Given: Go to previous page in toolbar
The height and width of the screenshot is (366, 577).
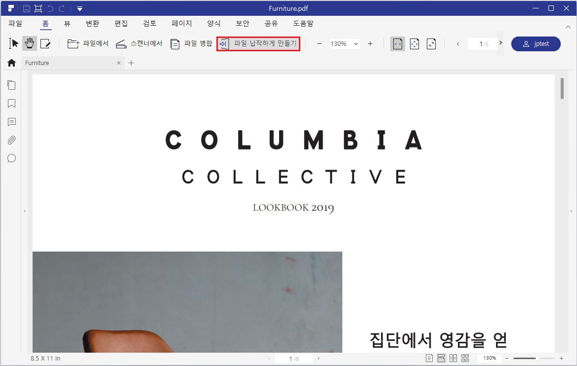Looking at the screenshot, I should (x=458, y=44).
